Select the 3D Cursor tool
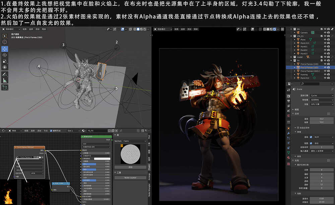The width and height of the screenshot is (335, 205). click(4, 42)
